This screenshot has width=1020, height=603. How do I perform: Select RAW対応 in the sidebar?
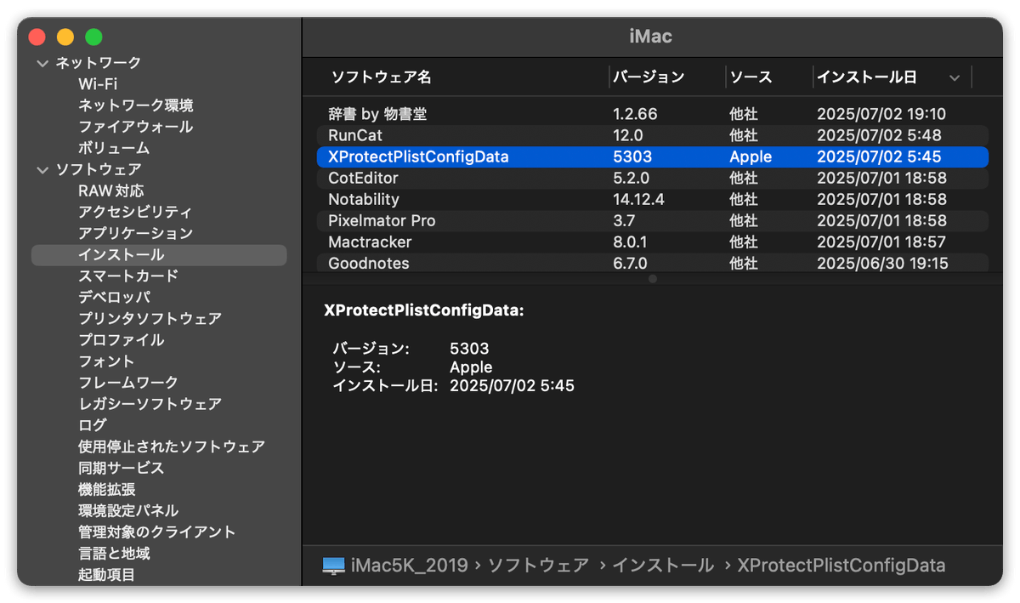[111, 191]
